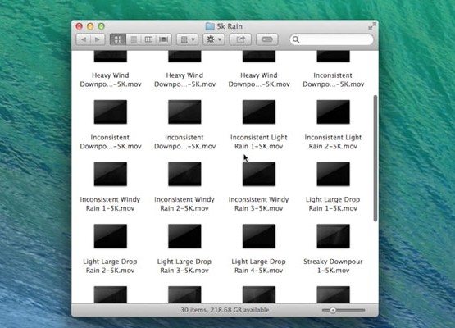Click into the Finder search field
The image size is (455, 328).
pos(331,39)
